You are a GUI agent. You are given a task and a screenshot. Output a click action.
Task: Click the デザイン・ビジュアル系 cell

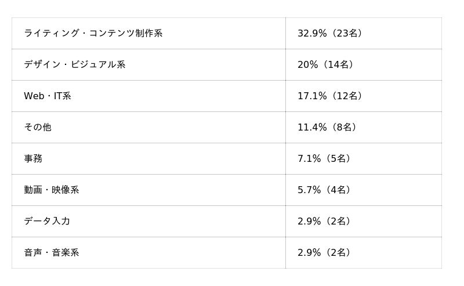tap(74, 65)
